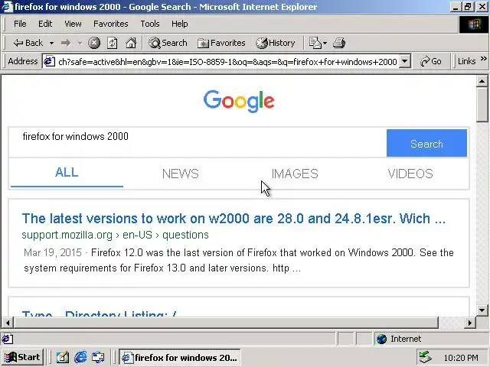Select the ALL results tab
490x367 pixels.
[67, 173]
